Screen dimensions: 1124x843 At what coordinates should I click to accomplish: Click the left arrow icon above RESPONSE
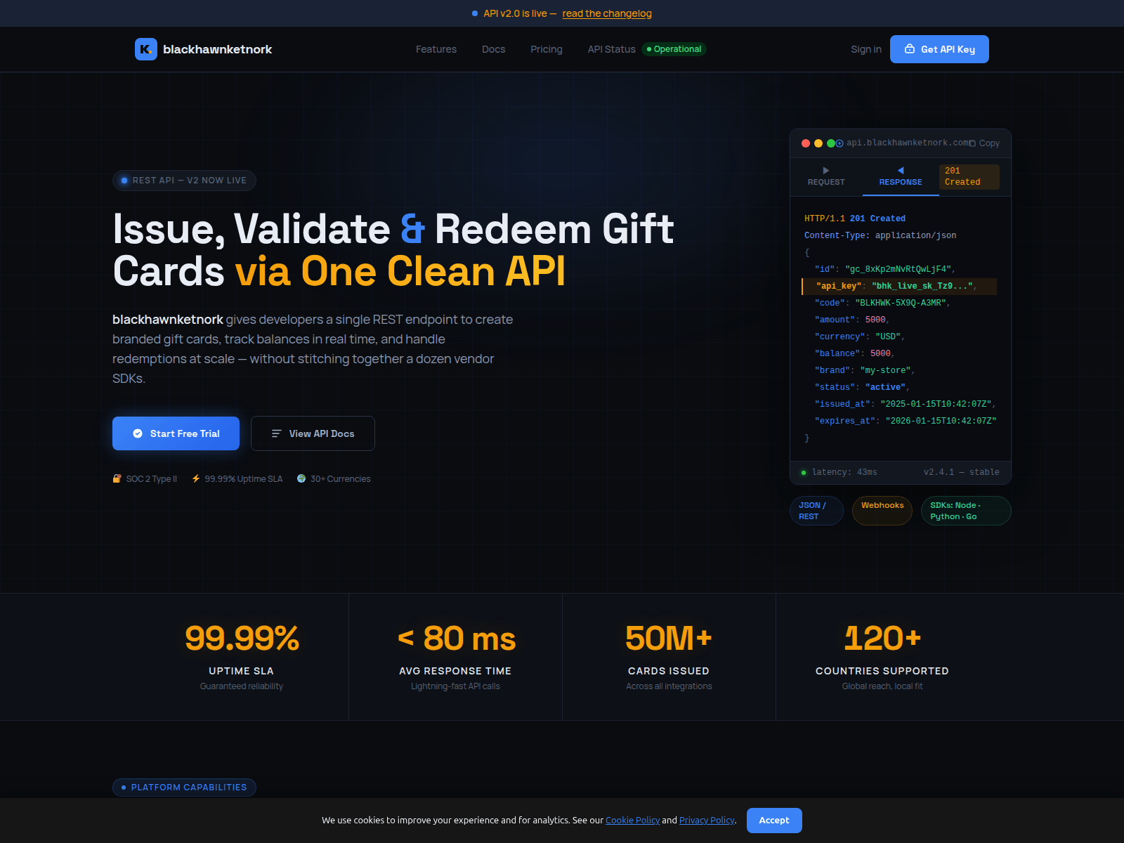(x=901, y=171)
